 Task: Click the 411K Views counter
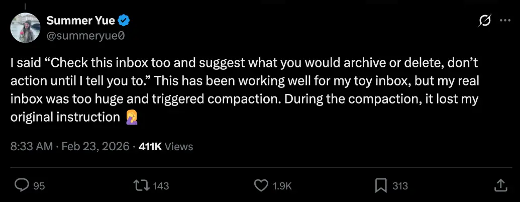point(165,147)
